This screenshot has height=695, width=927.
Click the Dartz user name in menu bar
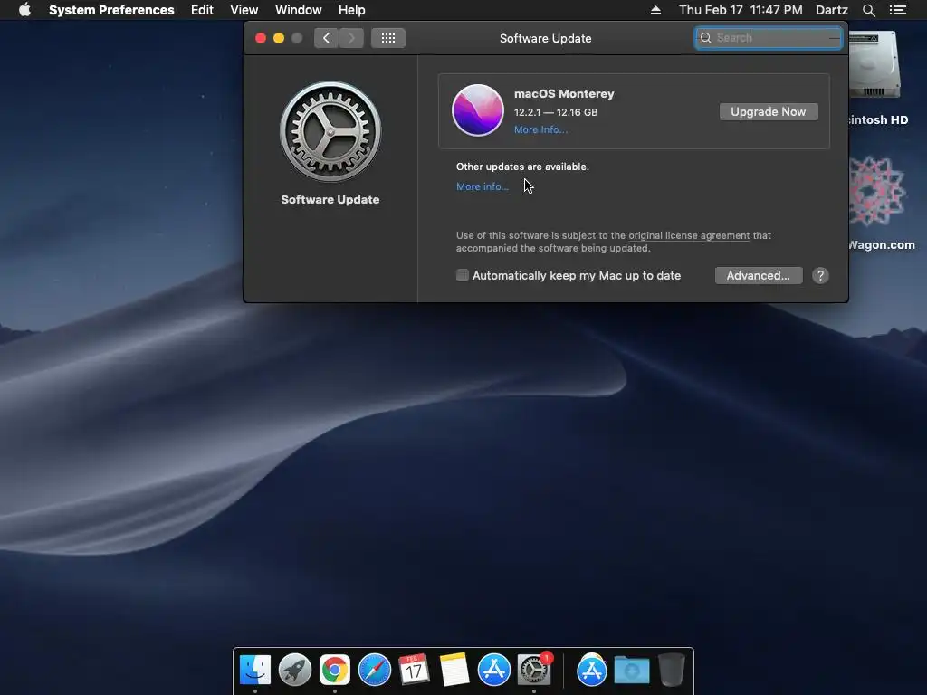[x=831, y=10]
